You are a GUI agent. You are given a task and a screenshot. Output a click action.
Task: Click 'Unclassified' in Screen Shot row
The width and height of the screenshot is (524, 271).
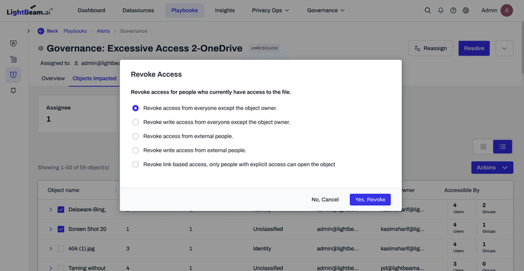tap(268, 229)
